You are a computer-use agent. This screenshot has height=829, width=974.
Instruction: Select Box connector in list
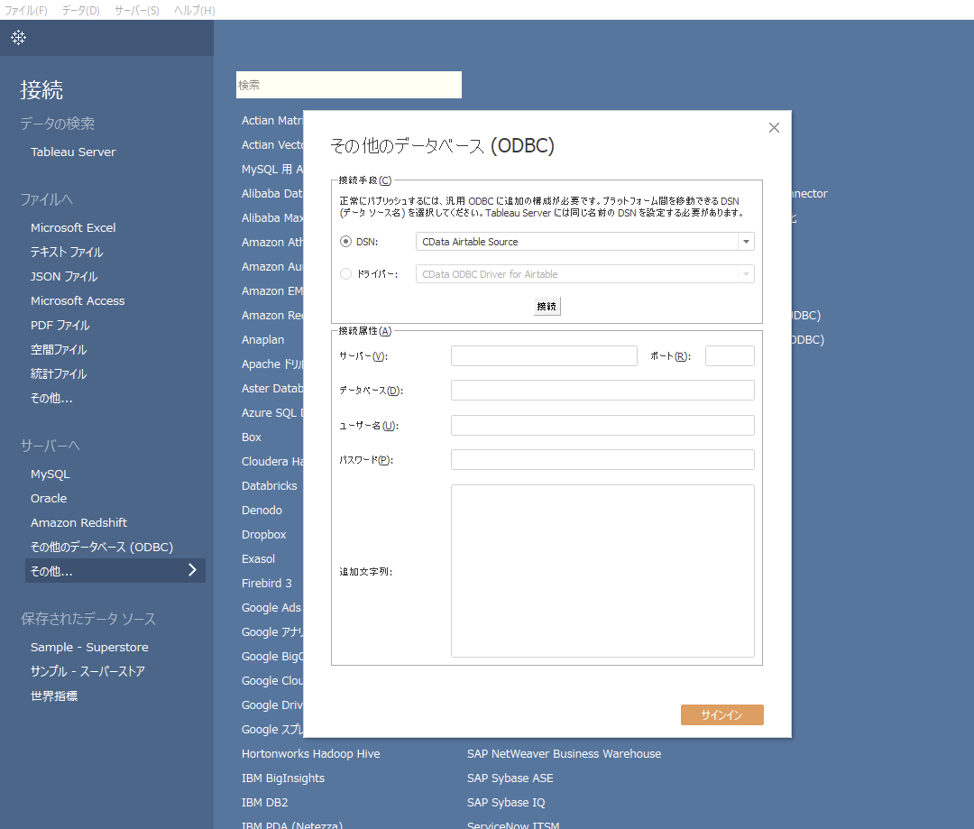tap(251, 438)
